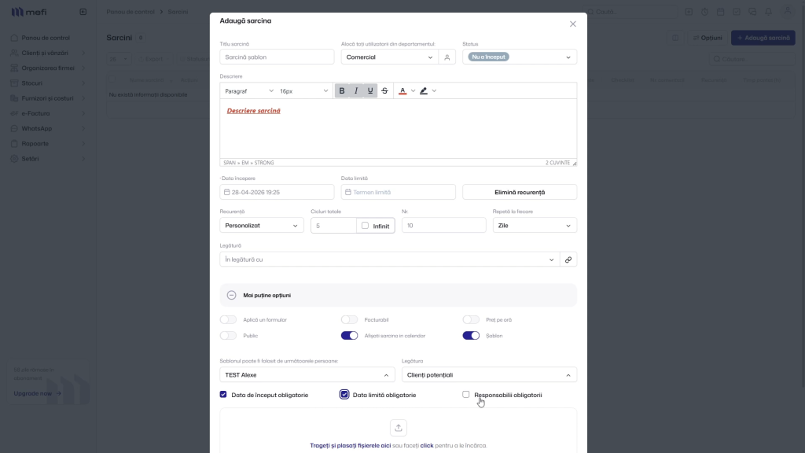Open Clienți potențiali dropdown
The width and height of the screenshot is (805, 453).
pos(489,375)
